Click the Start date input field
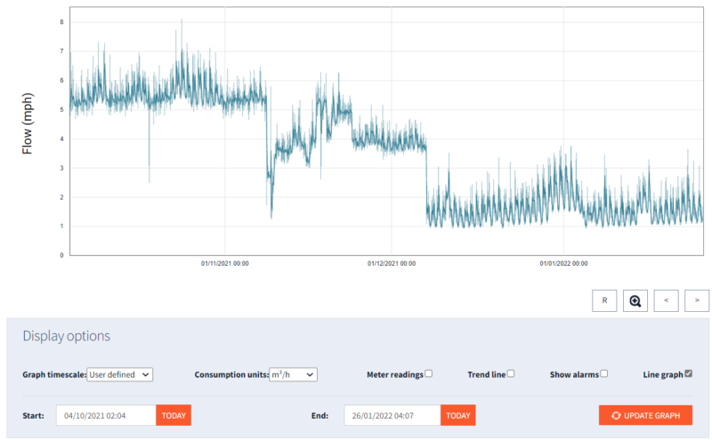The image size is (712, 440). 106,415
